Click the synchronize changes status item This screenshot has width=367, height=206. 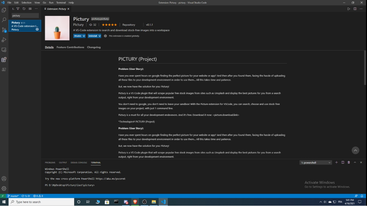[x=26, y=196]
